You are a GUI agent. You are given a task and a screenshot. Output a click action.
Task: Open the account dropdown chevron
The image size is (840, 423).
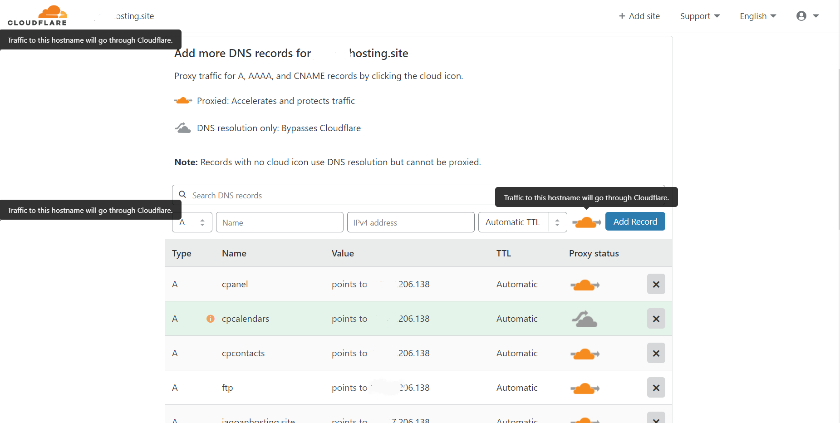coord(816,15)
